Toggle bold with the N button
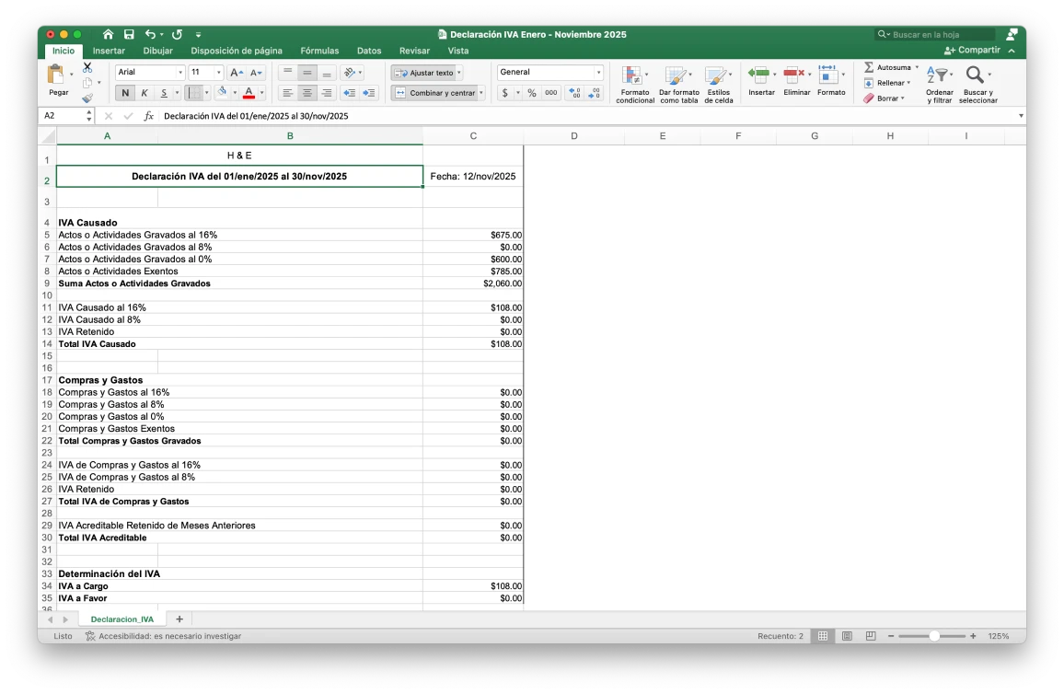This screenshot has height=694, width=1064. [x=124, y=93]
